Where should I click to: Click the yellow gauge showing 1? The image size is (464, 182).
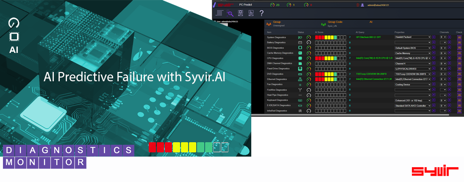tap(289, 5)
